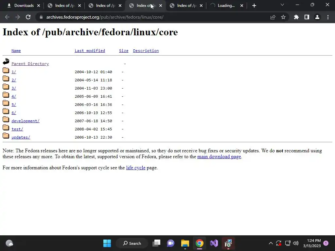Screen dimensions: 335x251
Task: Show hidden system tray icons
Action: [271, 243]
